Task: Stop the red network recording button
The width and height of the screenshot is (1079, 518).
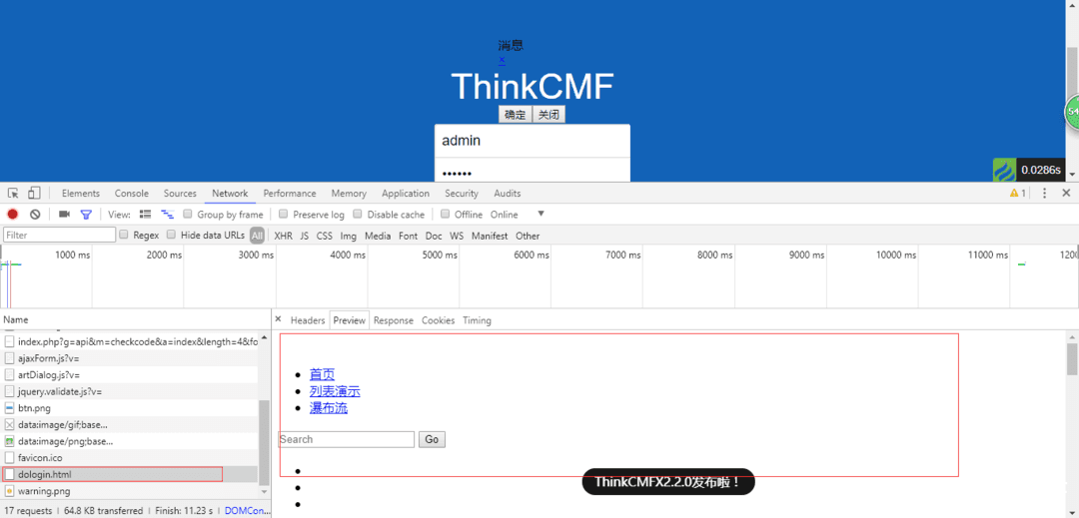Action: (12, 215)
